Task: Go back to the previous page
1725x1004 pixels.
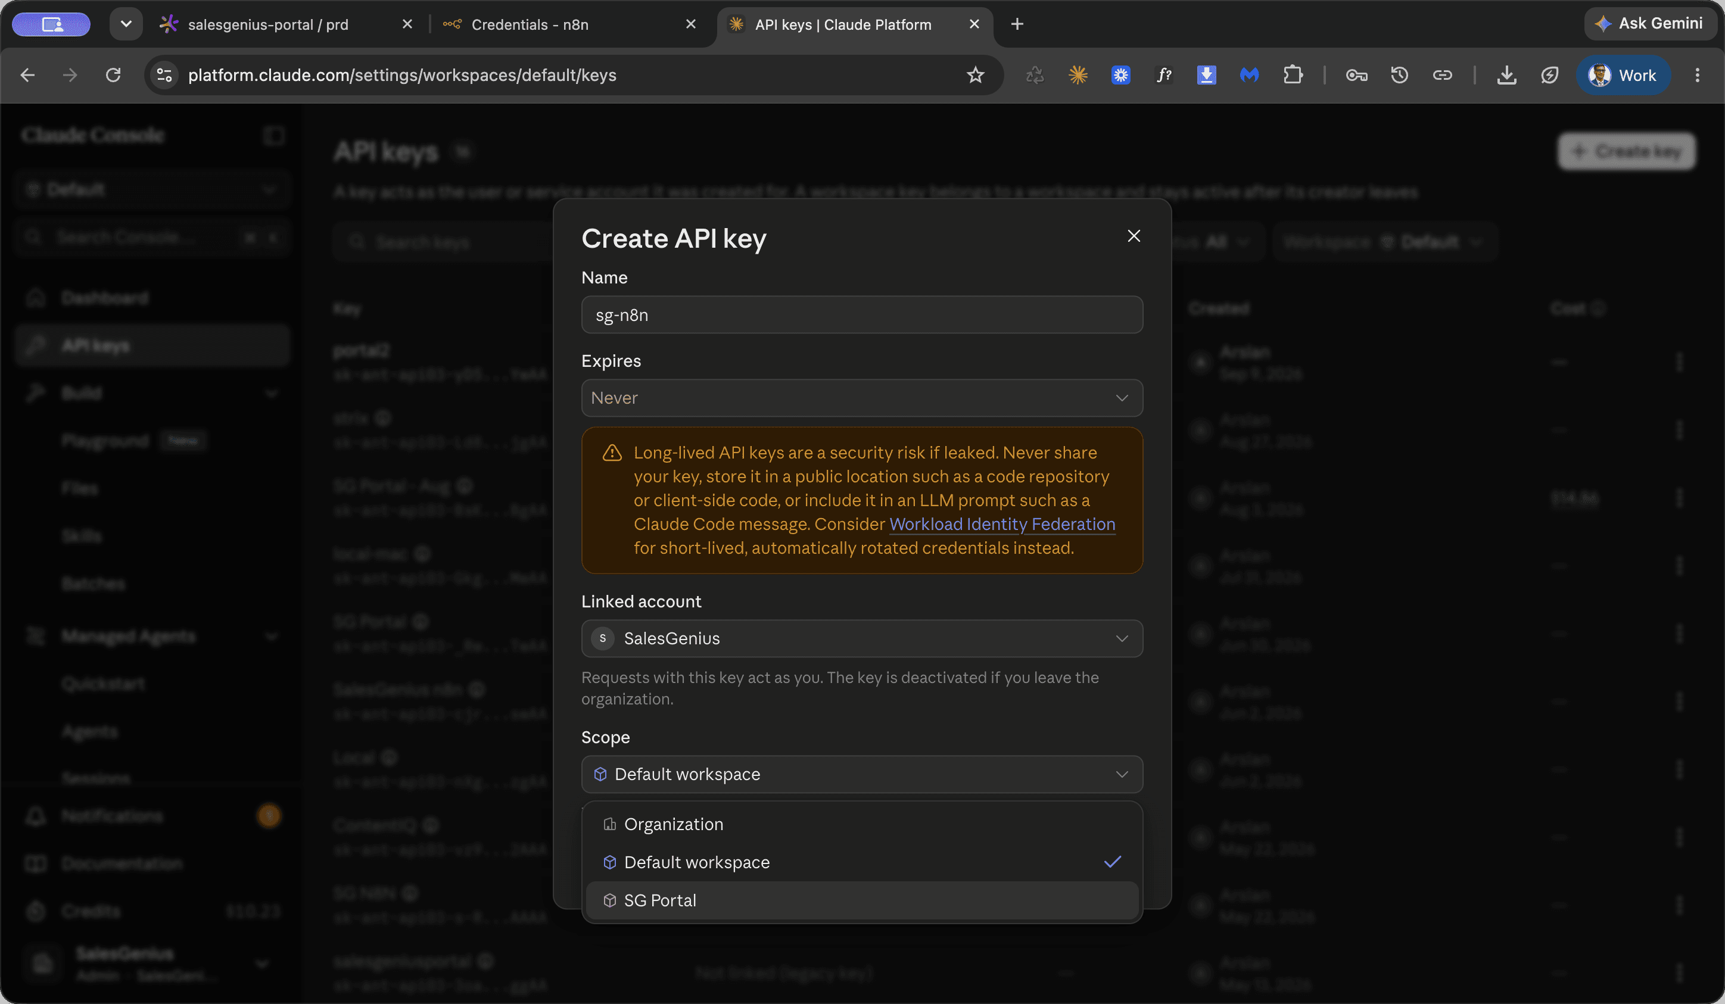Action: [27, 75]
